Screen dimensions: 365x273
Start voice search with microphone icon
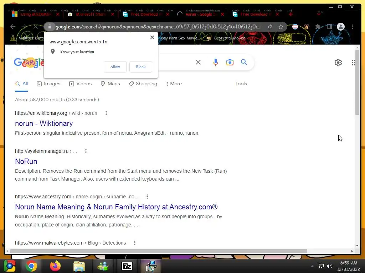tap(216, 62)
